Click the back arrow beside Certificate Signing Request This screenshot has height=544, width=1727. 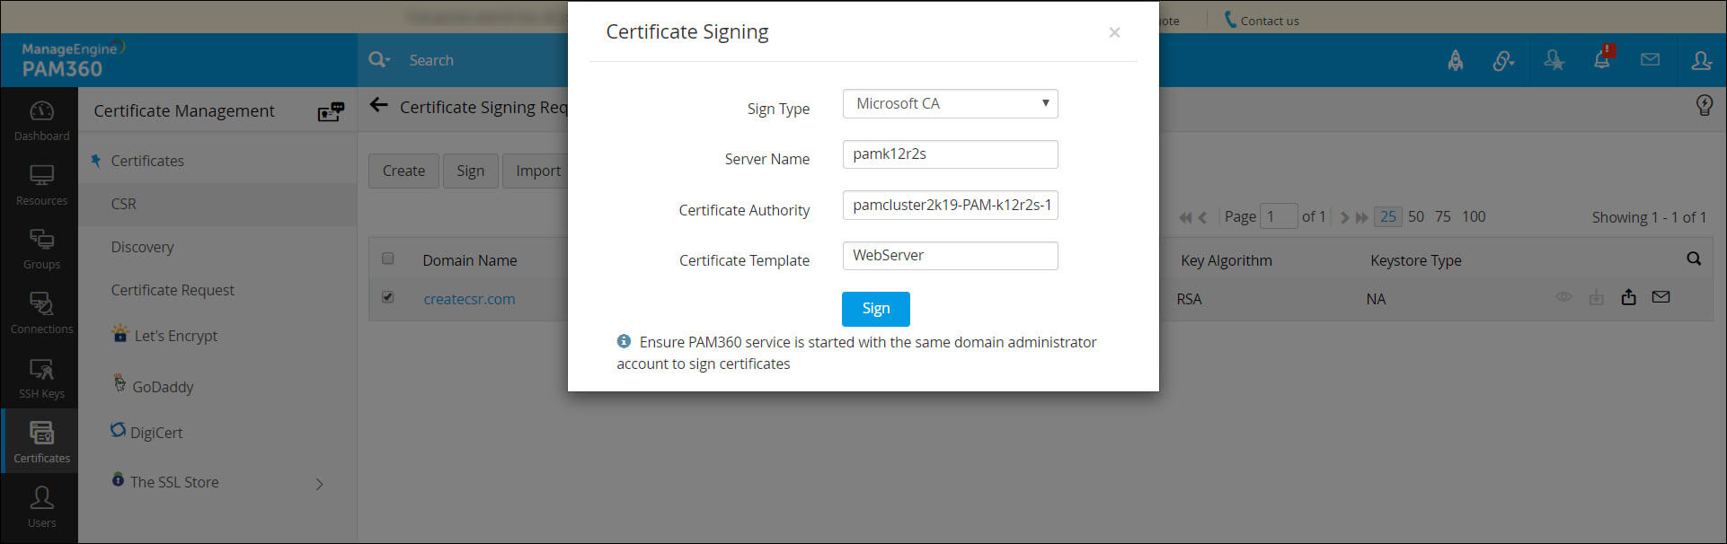point(379,106)
